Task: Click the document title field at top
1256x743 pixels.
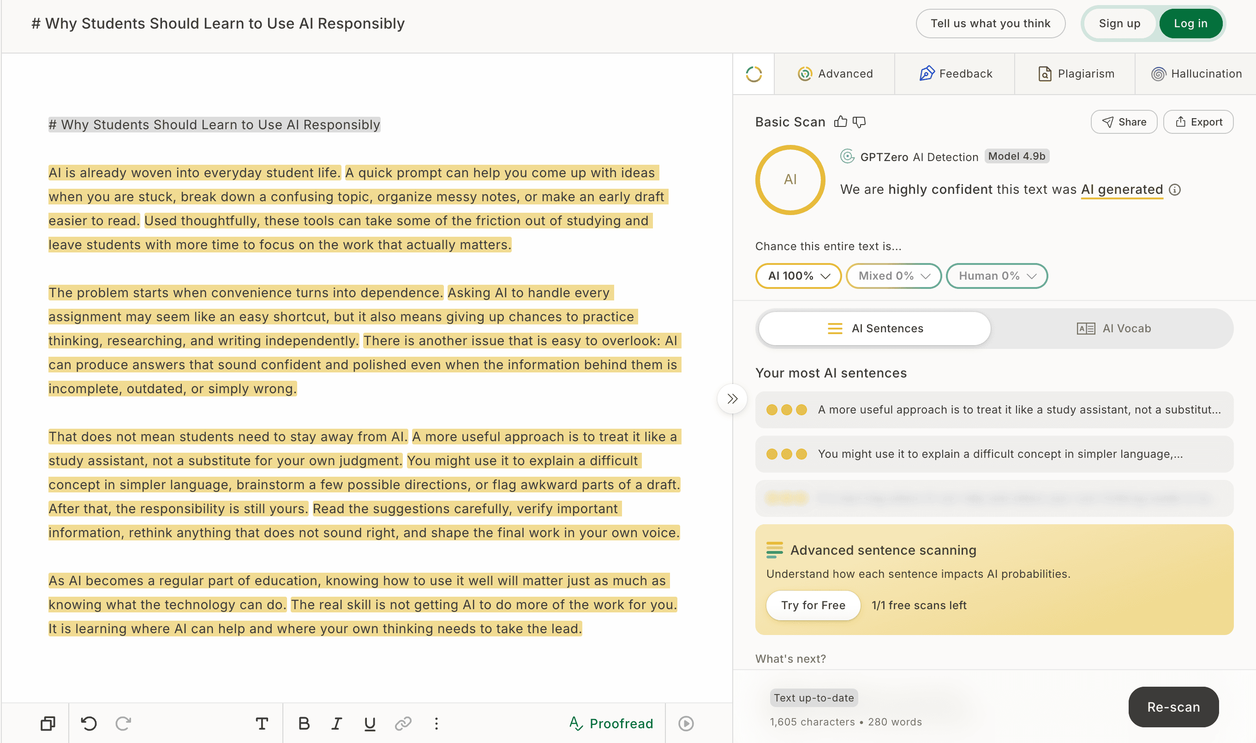Action: coord(218,23)
